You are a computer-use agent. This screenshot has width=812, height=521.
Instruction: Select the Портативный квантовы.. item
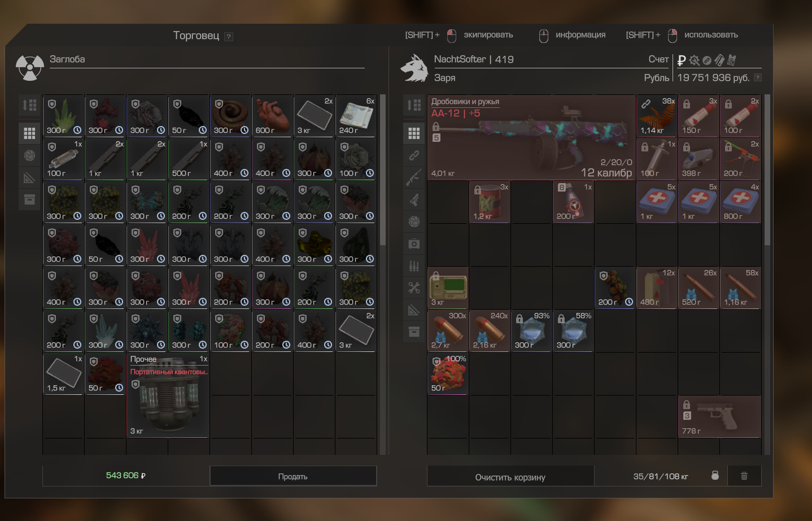pos(168,395)
